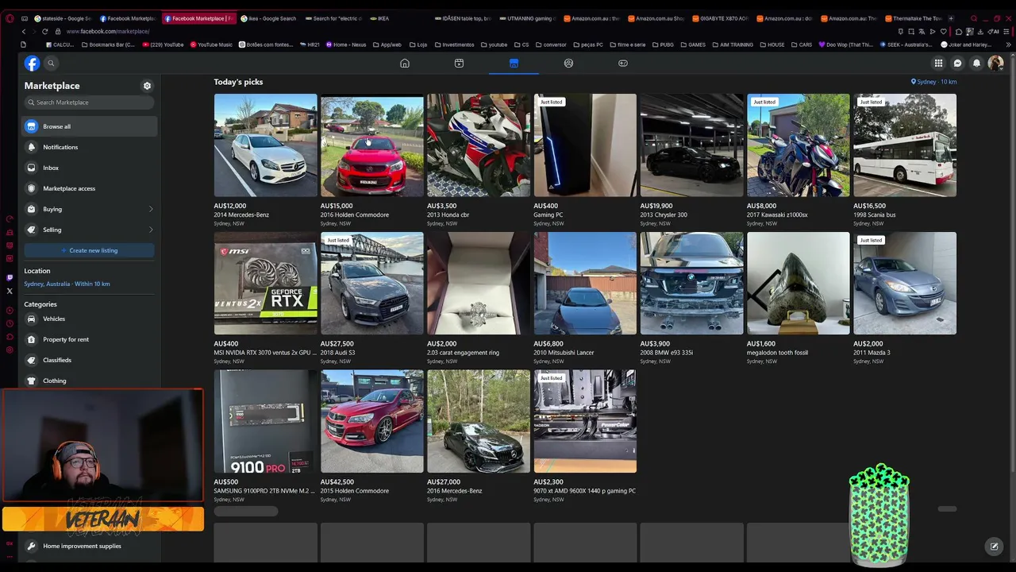Click the Classifieds tag icon
1016x572 pixels.
click(x=31, y=360)
